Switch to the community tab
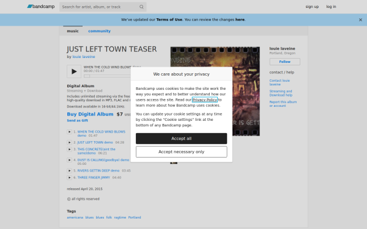This screenshot has height=229, width=367. pyautogui.click(x=99, y=31)
